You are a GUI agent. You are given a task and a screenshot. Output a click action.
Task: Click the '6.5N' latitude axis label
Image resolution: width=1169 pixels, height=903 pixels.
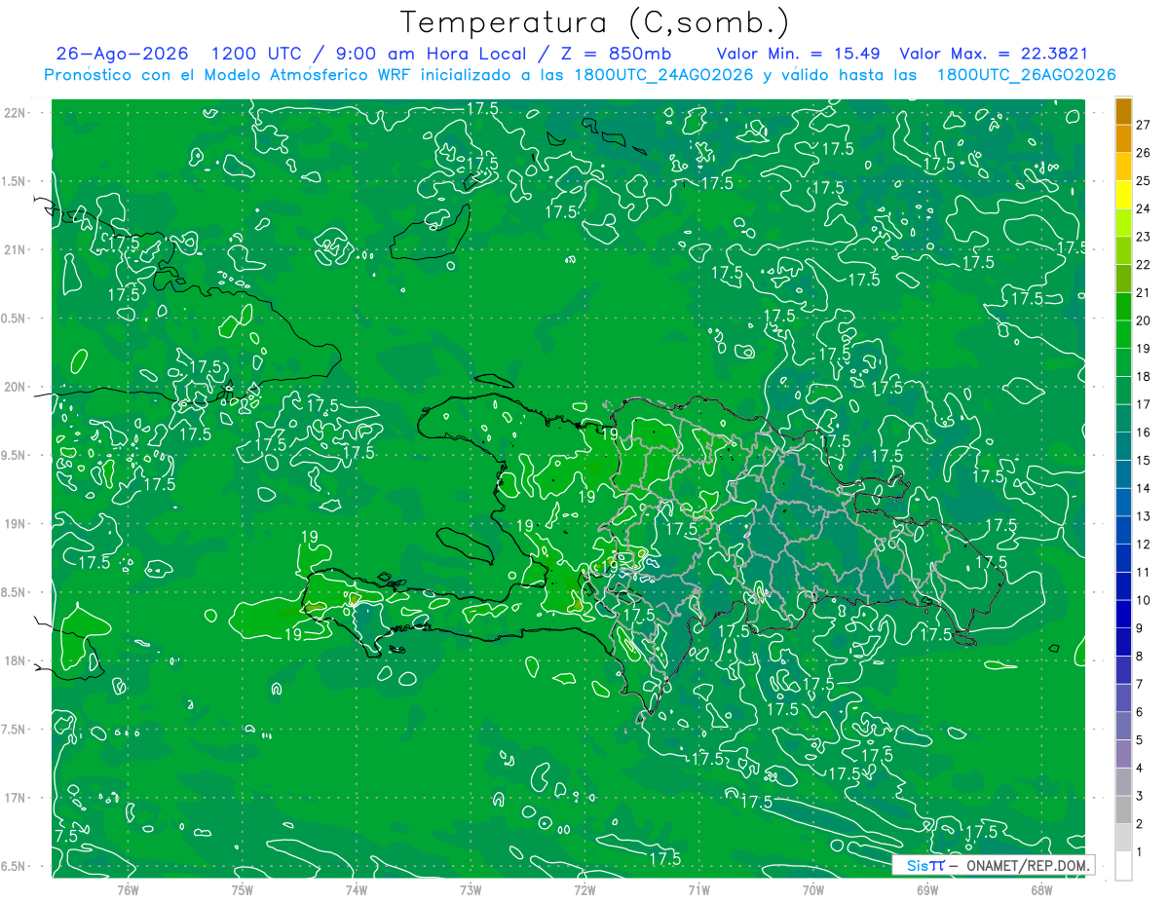point(15,866)
